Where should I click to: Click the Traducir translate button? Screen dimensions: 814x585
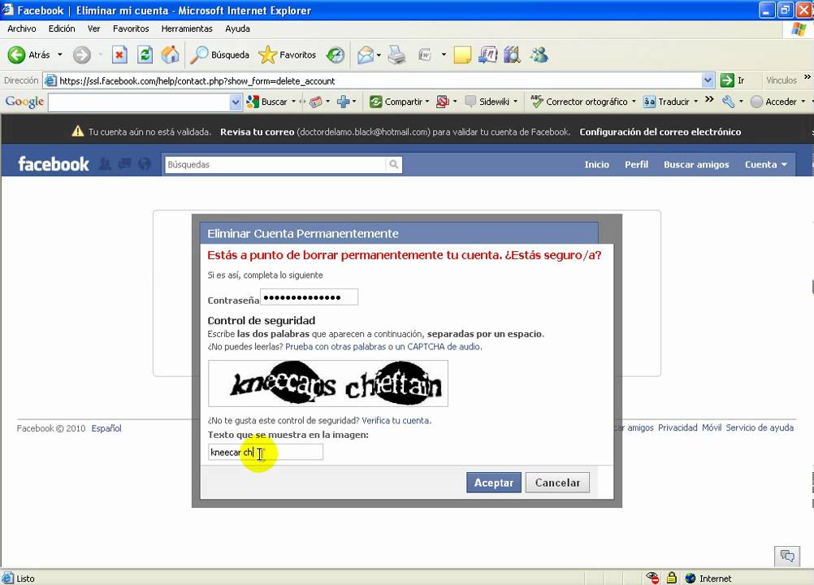667,102
